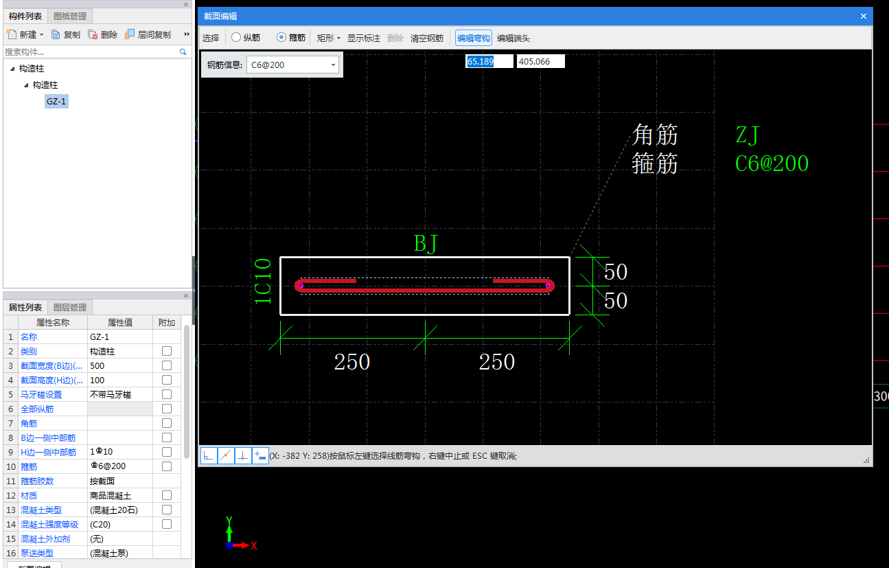Check the 附加 box for 混凝土类型 row
Screen dimensions: 889x568
tap(167, 510)
